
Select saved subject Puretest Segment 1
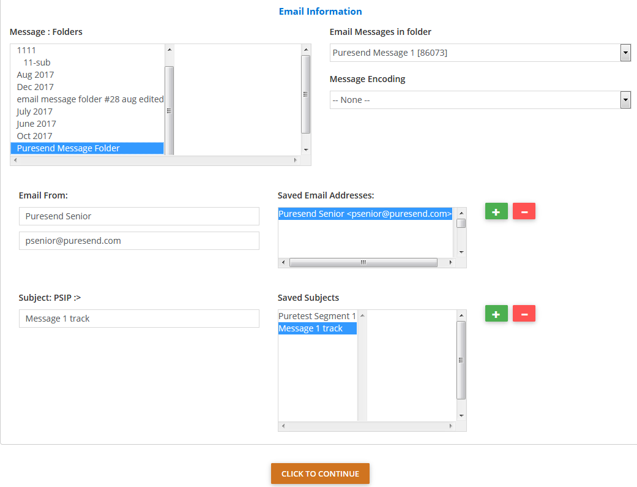318,316
